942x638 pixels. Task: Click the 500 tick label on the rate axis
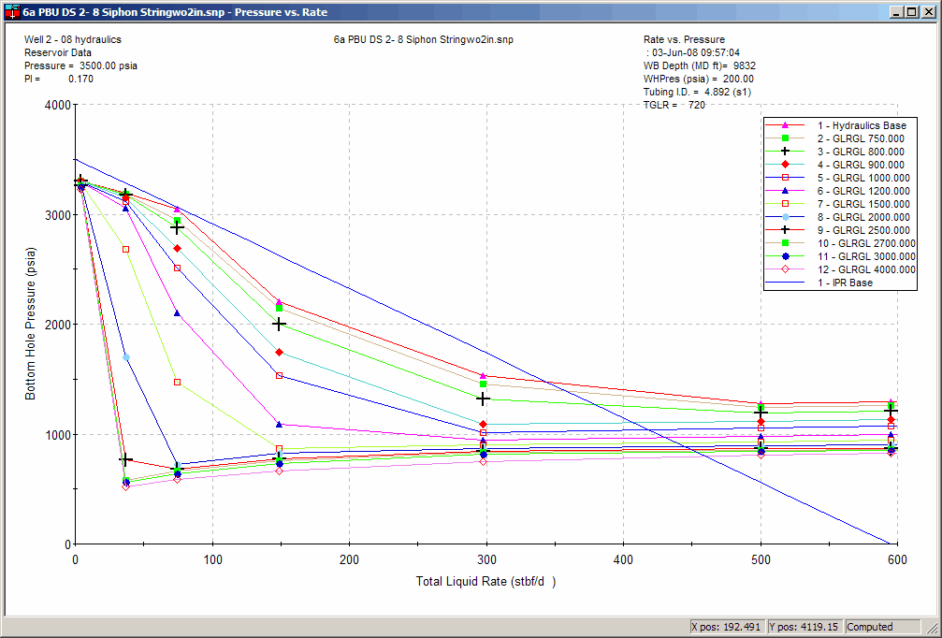761,560
